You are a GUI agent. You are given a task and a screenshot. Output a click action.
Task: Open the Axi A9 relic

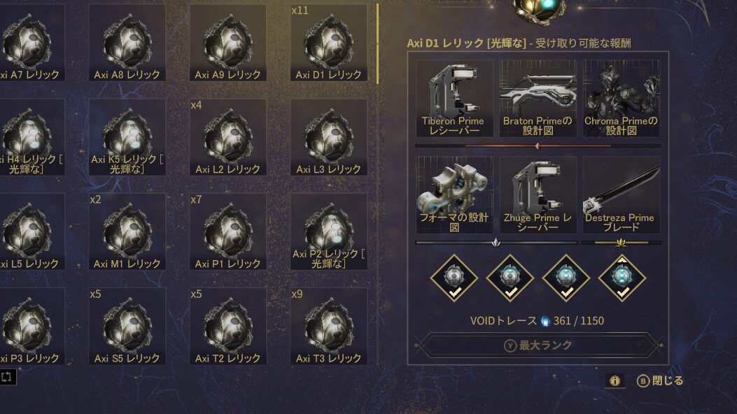point(228,43)
